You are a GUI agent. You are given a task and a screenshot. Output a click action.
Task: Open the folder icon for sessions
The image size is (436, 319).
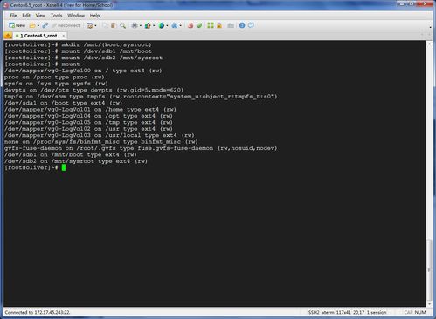coord(32,25)
